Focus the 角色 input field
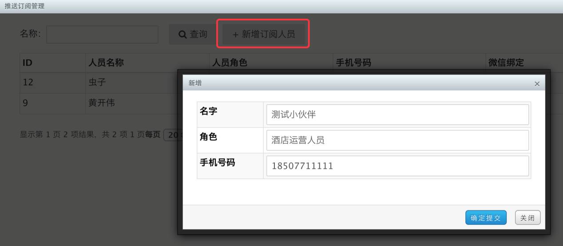Screen dimensions: 563x246 pyautogui.click(x=397, y=140)
